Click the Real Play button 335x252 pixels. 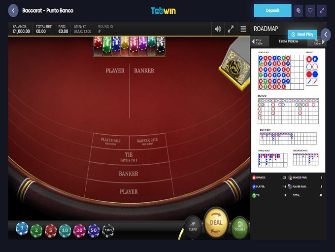[302, 34]
